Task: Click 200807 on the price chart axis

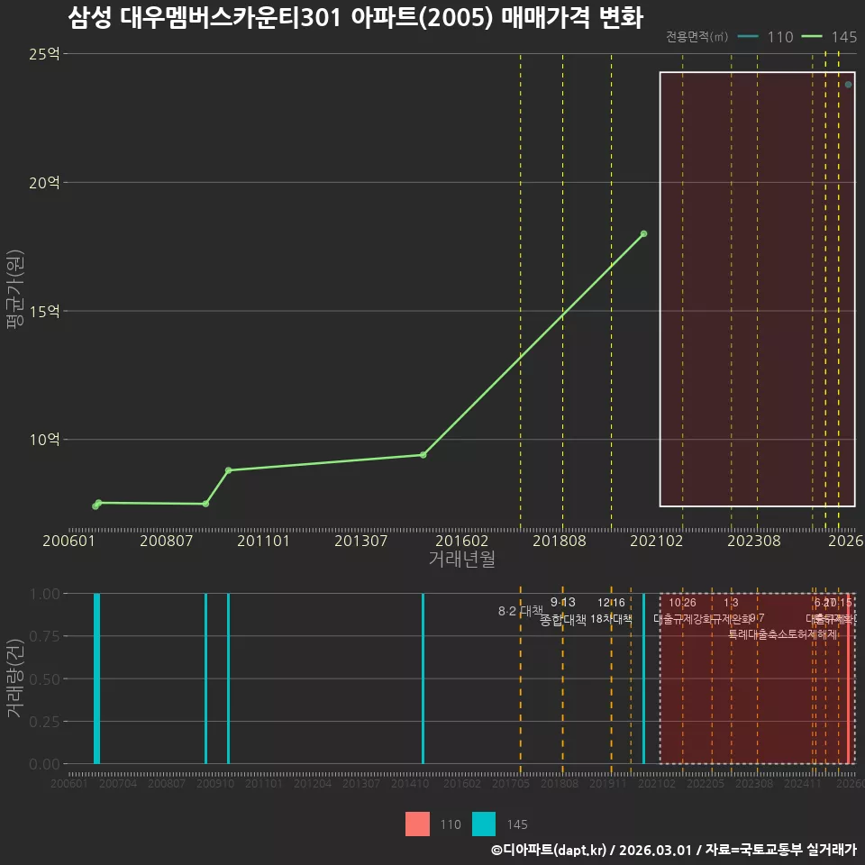Action: click(x=166, y=541)
